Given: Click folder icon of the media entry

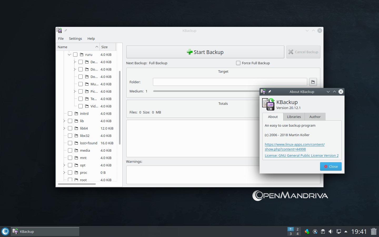Looking at the screenshot, I should tap(76, 150).
